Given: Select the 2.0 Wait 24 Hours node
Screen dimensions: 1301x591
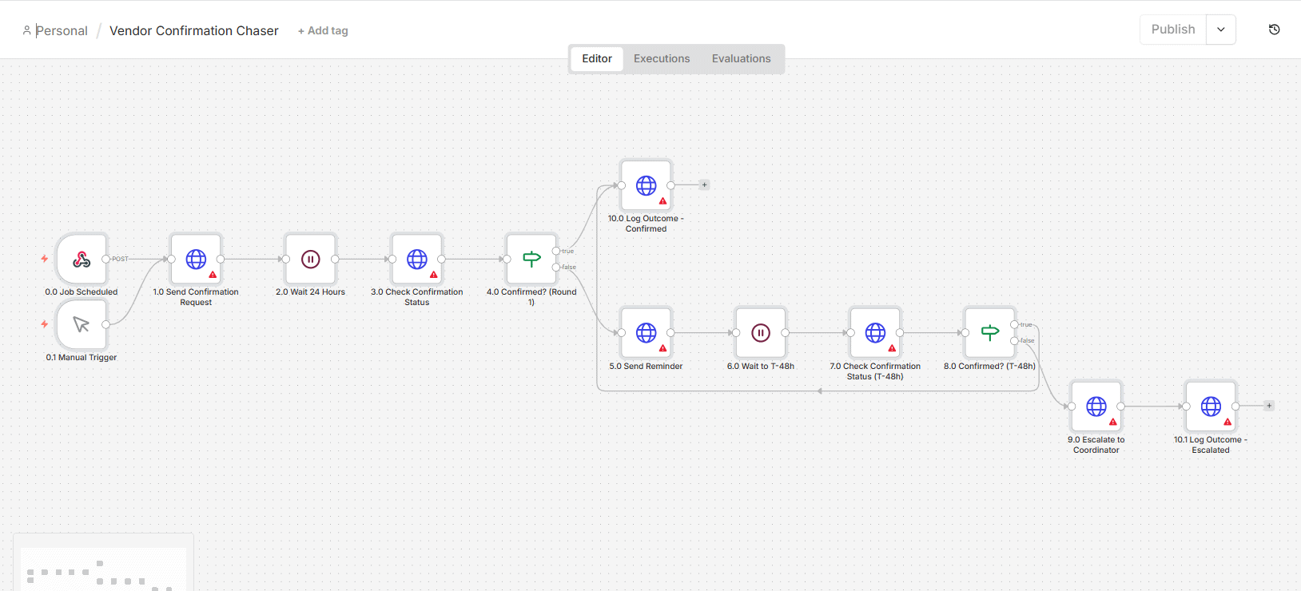Looking at the screenshot, I should click(310, 259).
